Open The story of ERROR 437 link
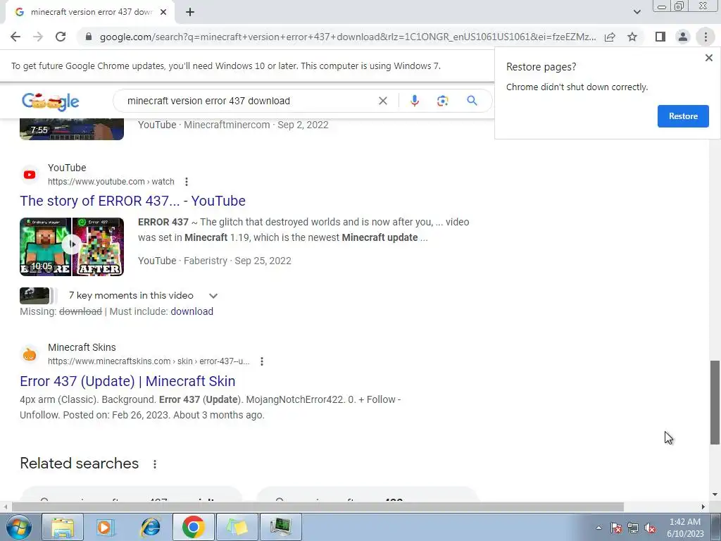This screenshot has height=541, width=721. tap(132, 201)
